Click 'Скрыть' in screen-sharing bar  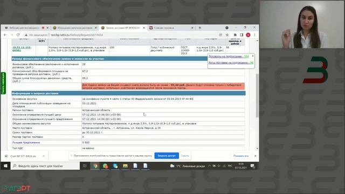185,156
